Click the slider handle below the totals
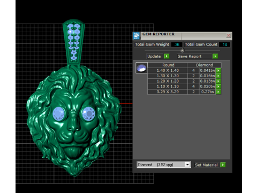 182,50
